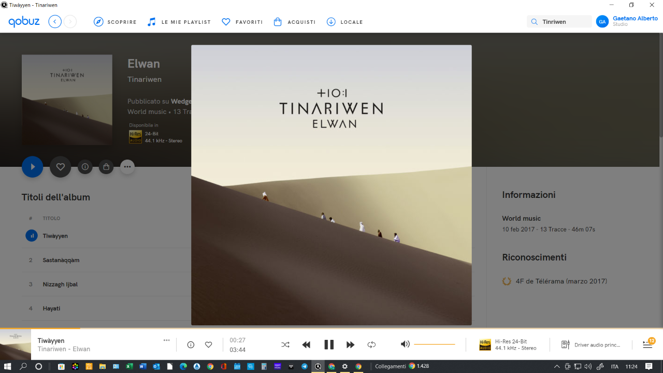This screenshot has width=663, height=373.
Task: Click the TITOLO column header
Action: pos(51,219)
